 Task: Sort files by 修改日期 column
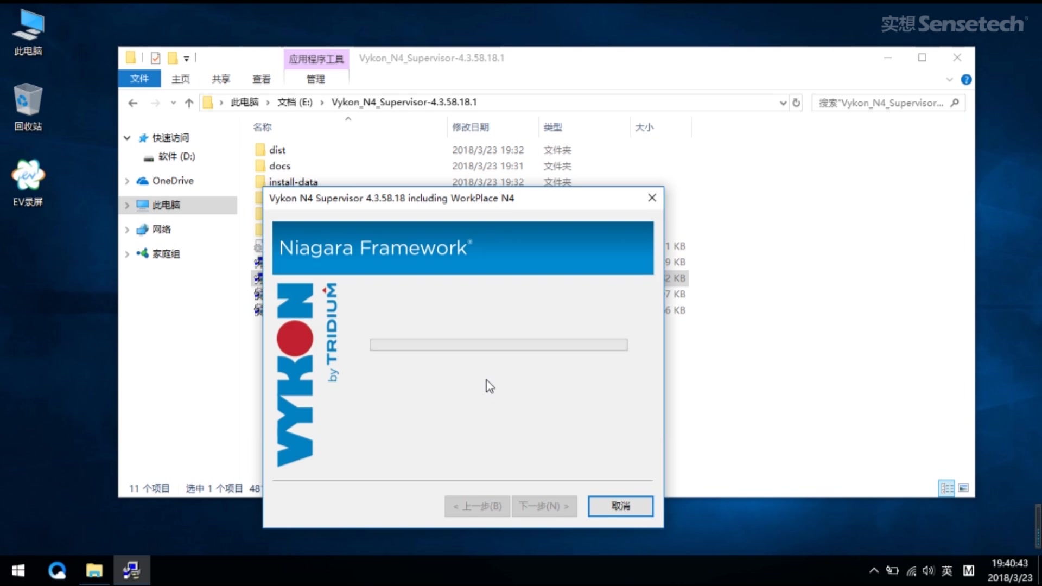click(471, 127)
